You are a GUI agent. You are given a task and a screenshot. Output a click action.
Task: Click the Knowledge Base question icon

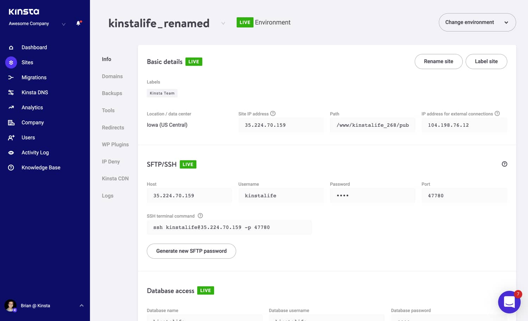pos(11,168)
